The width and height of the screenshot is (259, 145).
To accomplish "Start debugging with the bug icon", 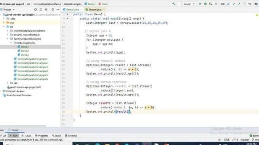I will point(206,4).
